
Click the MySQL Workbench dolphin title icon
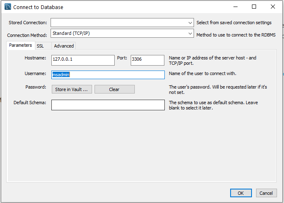tap(8, 7)
